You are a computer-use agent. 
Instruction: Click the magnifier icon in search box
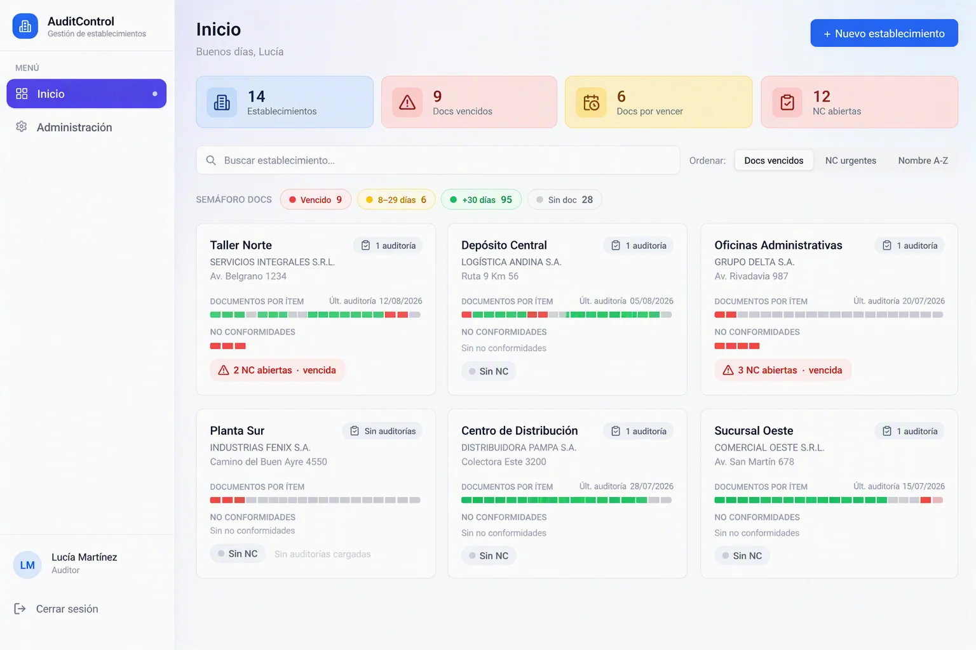point(211,161)
